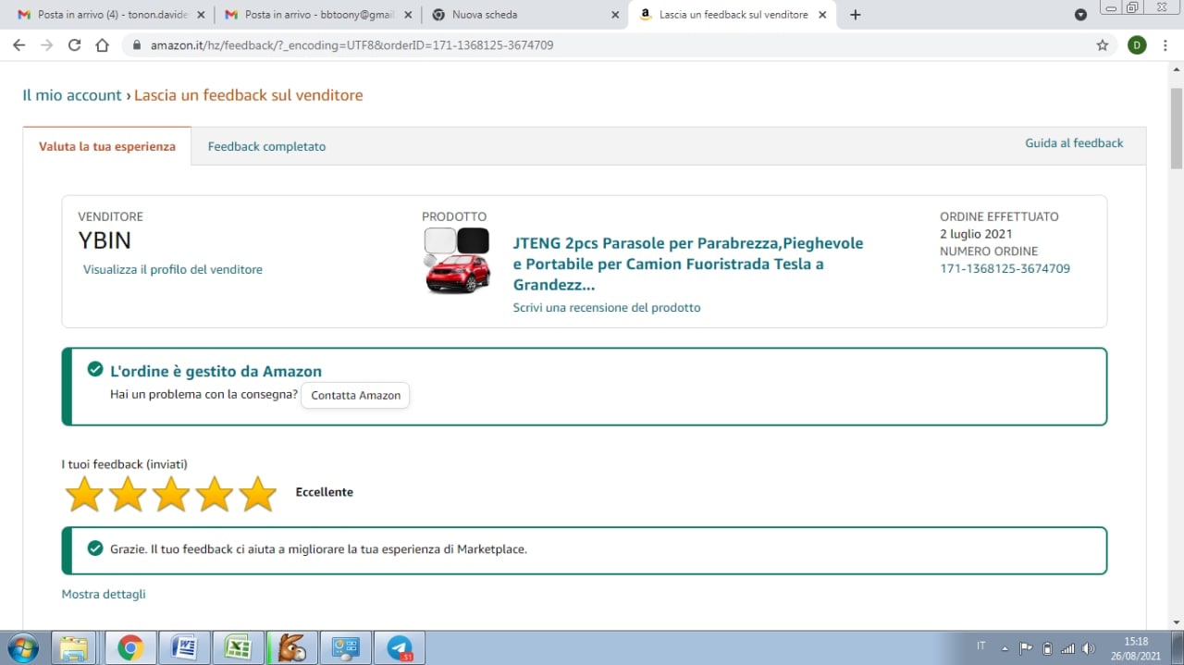Click the page vertical scrollbar thumb
Viewport: 1184px width, 665px height.
pyautogui.click(x=1176, y=128)
